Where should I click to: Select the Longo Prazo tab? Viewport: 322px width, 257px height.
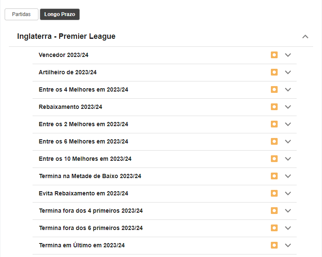point(60,14)
